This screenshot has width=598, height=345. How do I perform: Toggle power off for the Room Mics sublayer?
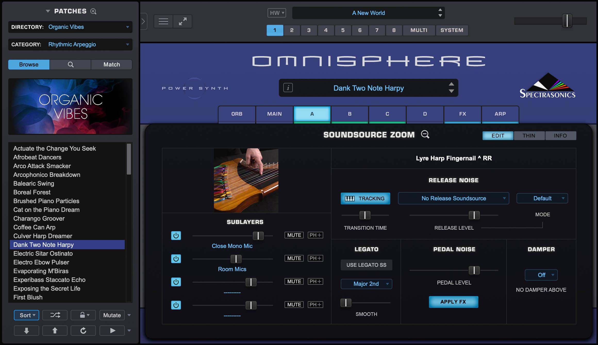[x=176, y=259]
